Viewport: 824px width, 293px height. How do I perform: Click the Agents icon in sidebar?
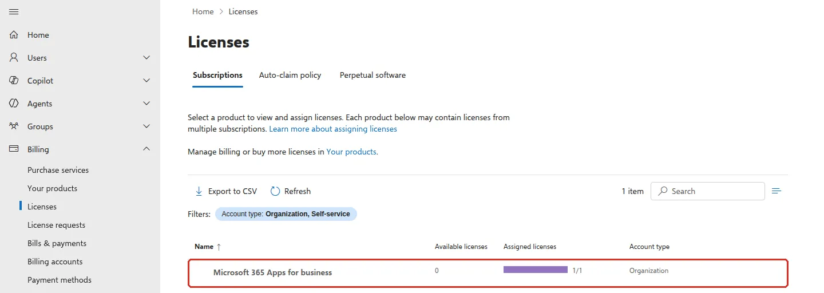tap(14, 104)
